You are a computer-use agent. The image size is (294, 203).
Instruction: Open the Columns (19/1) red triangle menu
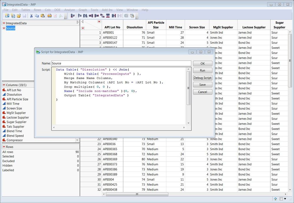coord(4,85)
